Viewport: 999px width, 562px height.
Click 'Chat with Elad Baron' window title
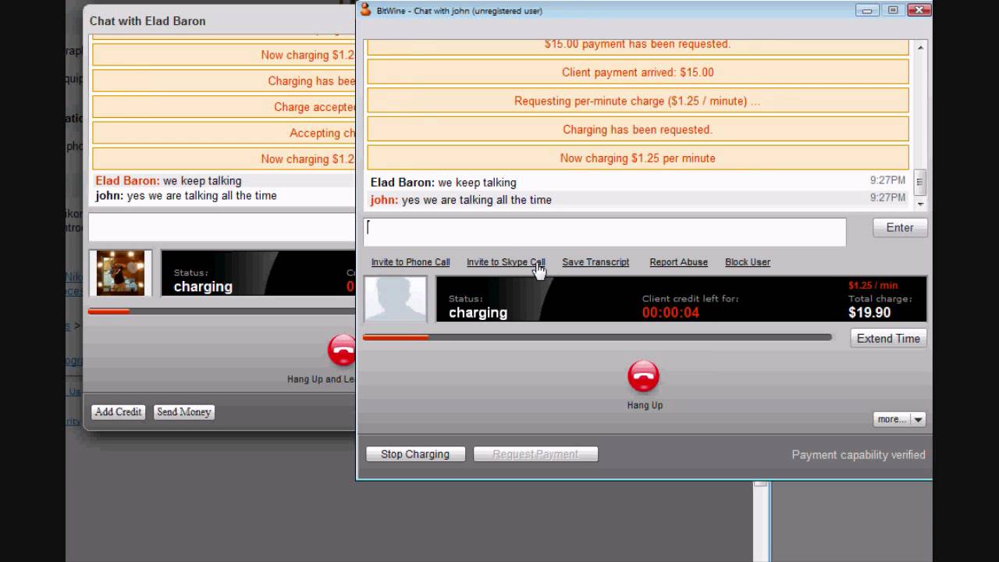coord(148,21)
